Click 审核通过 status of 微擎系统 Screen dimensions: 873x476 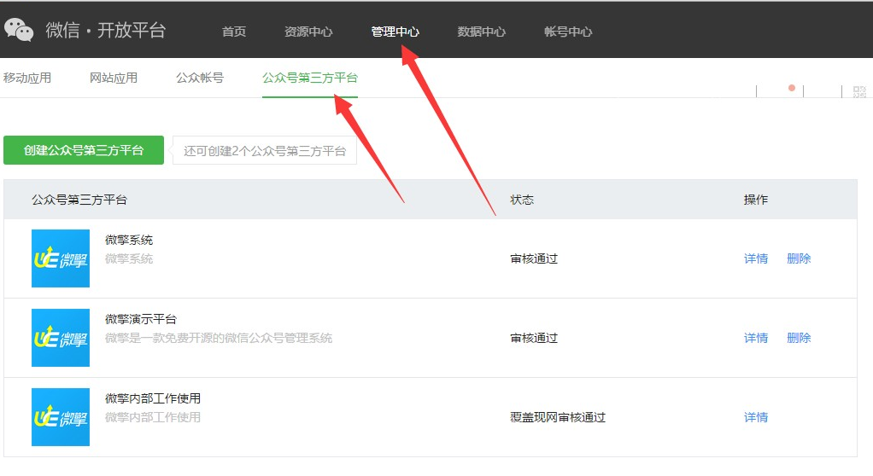coord(534,258)
